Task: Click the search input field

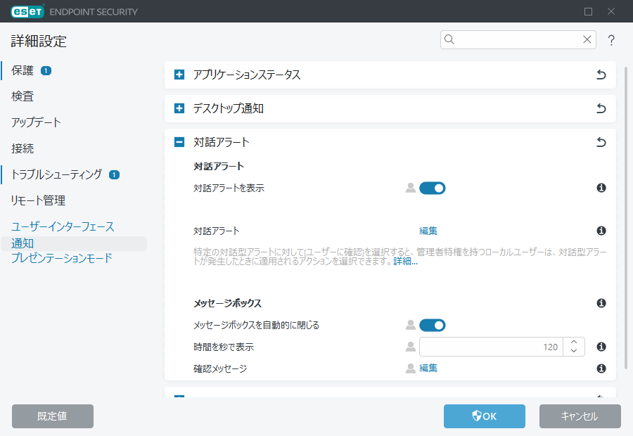Action: point(517,40)
